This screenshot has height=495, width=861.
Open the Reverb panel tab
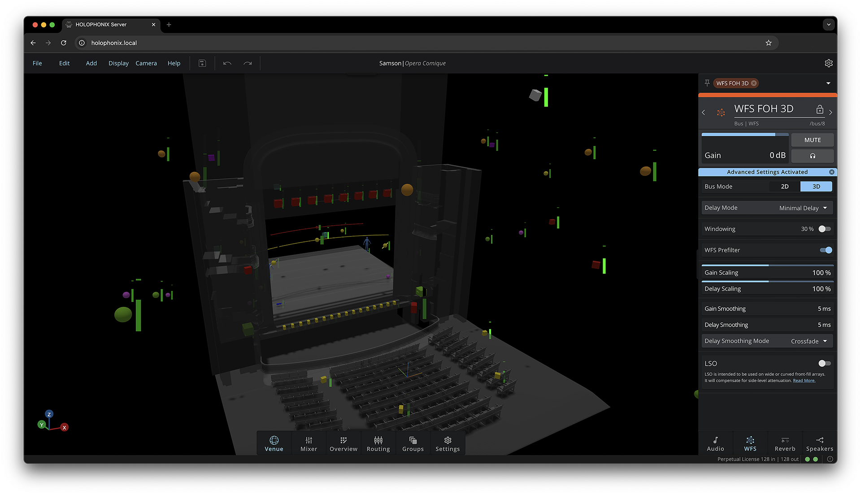pos(785,443)
